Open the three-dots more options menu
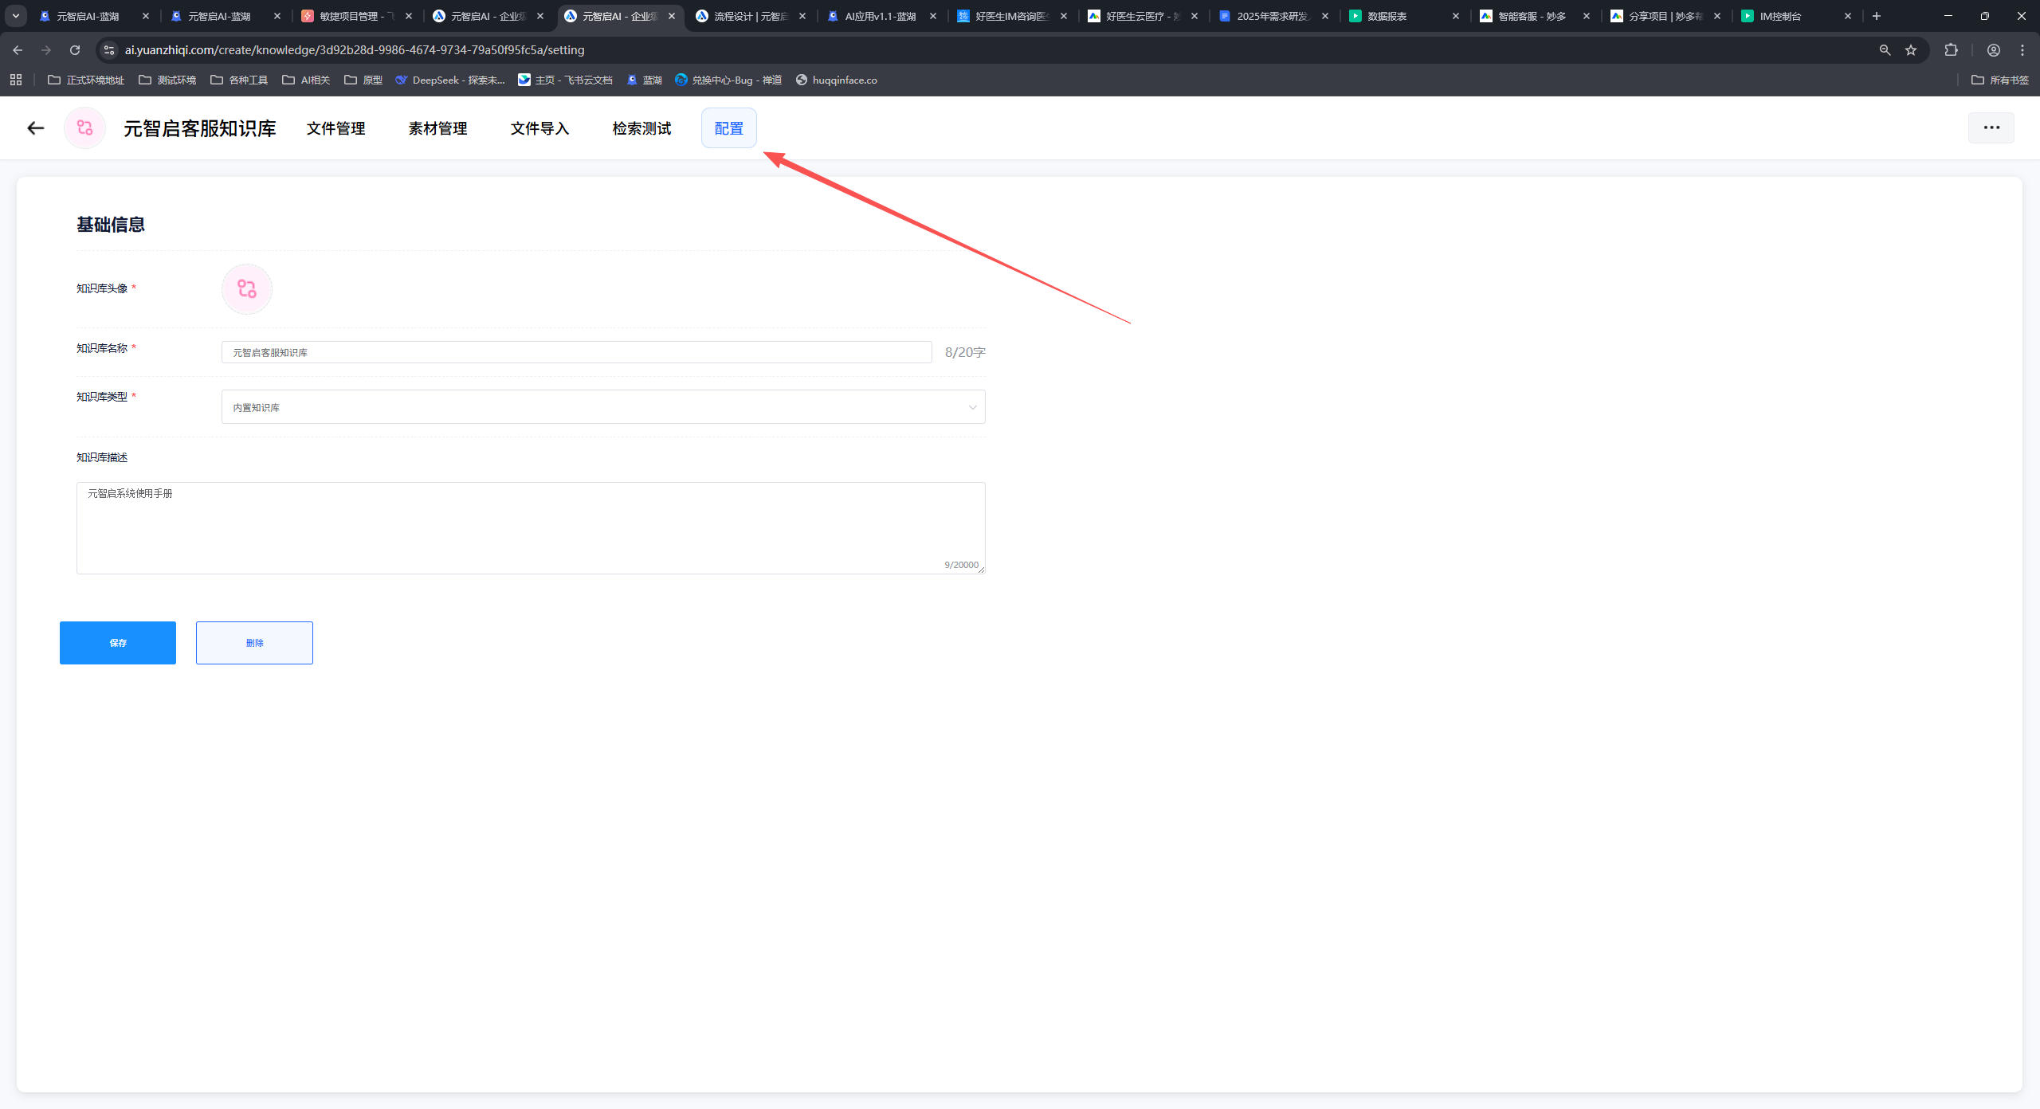 [x=1991, y=127]
